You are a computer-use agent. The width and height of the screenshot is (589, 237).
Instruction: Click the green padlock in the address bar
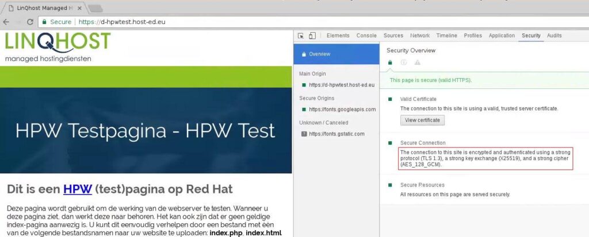coord(44,22)
